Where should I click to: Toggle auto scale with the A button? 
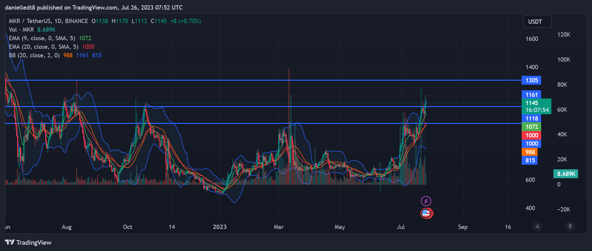pos(538,226)
